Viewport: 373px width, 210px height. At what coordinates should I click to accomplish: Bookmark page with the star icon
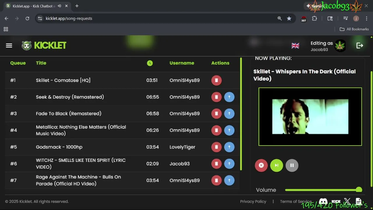point(289,18)
